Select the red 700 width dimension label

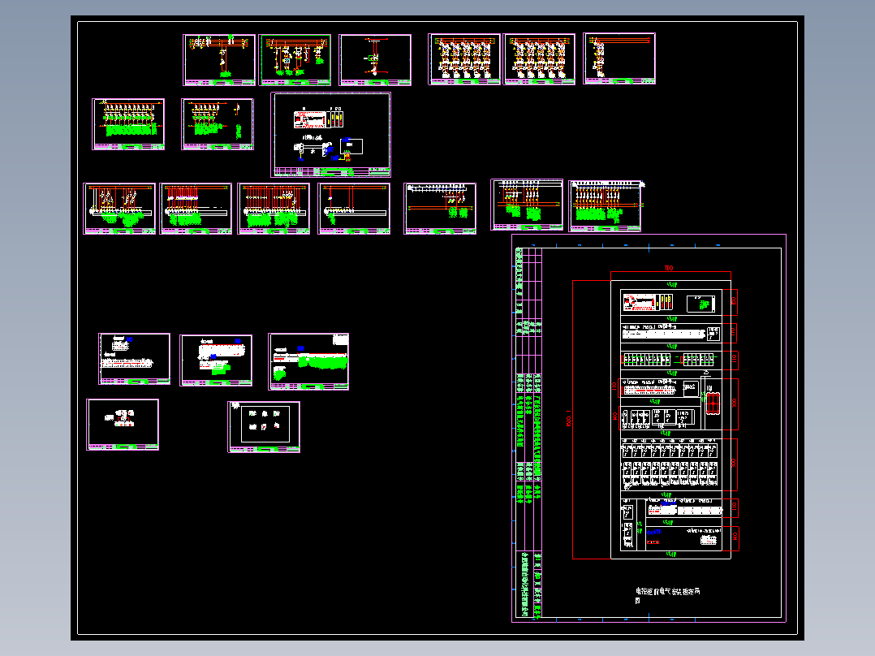[x=669, y=268]
